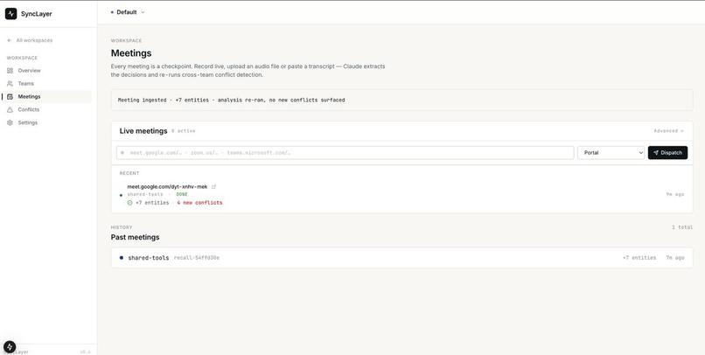Open the Conflicts page

coord(28,109)
